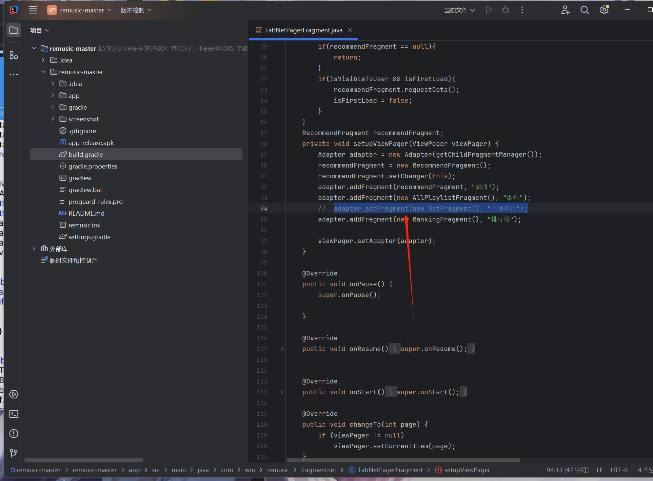Click the editor horizontal scrollbar
653x481 pixels.
click(403, 460)
